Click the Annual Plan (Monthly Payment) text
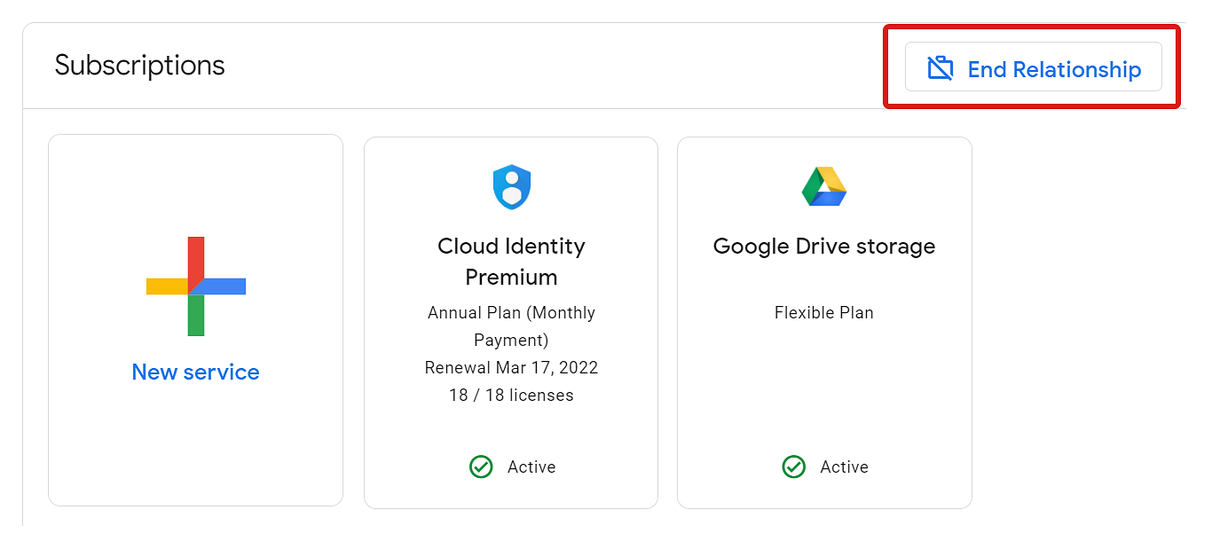This screenshot has width=1220, height=541. click(511, 326)
